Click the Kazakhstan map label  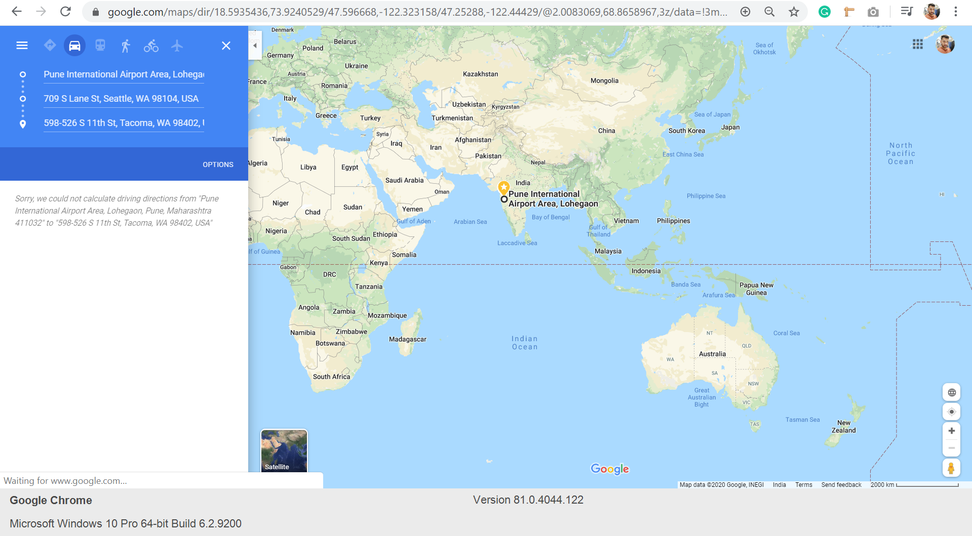[480, 74]
